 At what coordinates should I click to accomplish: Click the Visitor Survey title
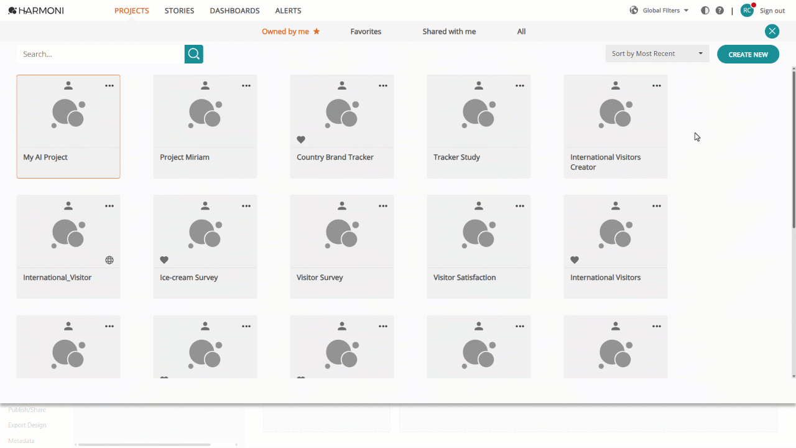320,278
